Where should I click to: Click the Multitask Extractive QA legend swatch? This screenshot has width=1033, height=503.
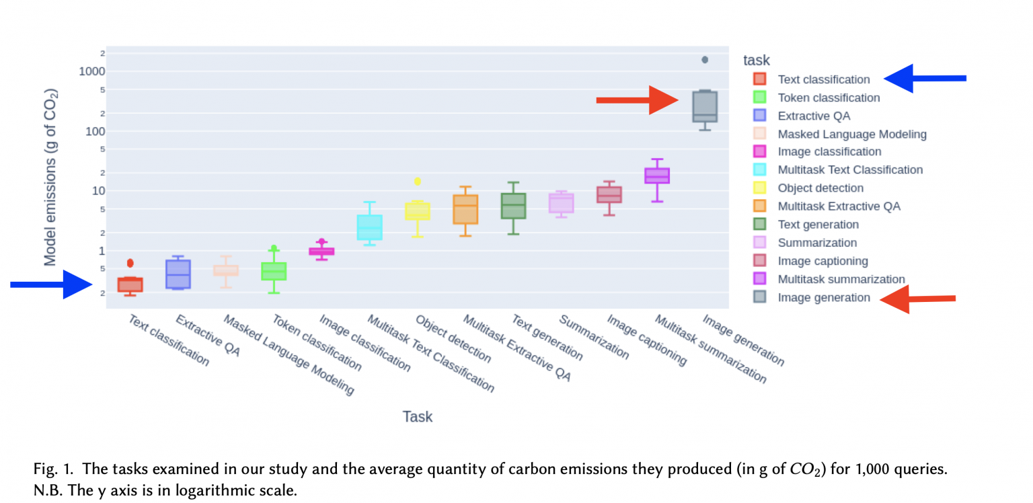759,206
